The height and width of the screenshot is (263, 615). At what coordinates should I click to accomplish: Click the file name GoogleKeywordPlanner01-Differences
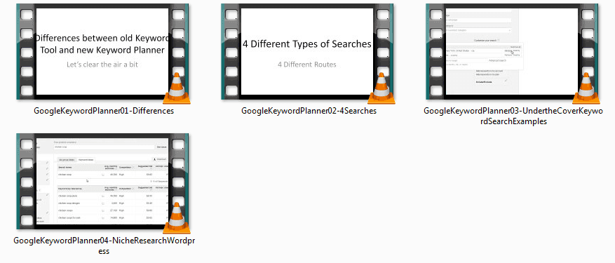104,111
